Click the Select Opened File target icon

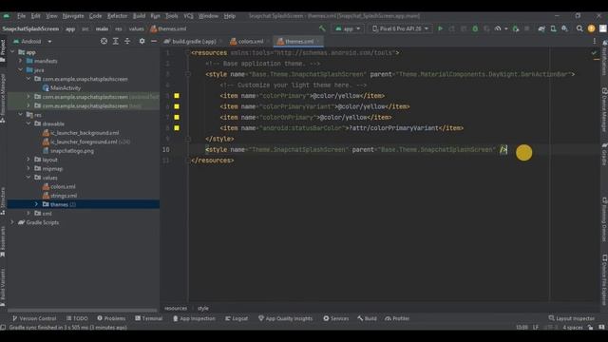click(x=104, y=41)
